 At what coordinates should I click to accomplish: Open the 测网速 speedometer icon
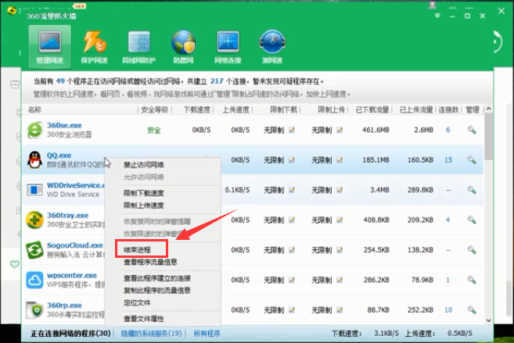point(272,45)
